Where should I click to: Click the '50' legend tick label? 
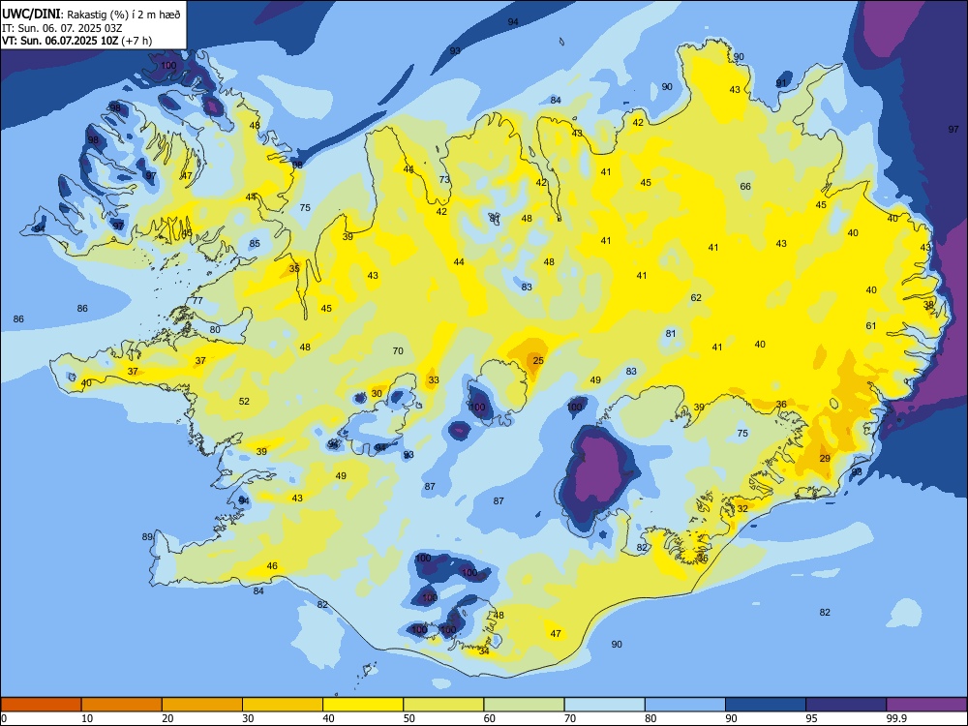408,718
